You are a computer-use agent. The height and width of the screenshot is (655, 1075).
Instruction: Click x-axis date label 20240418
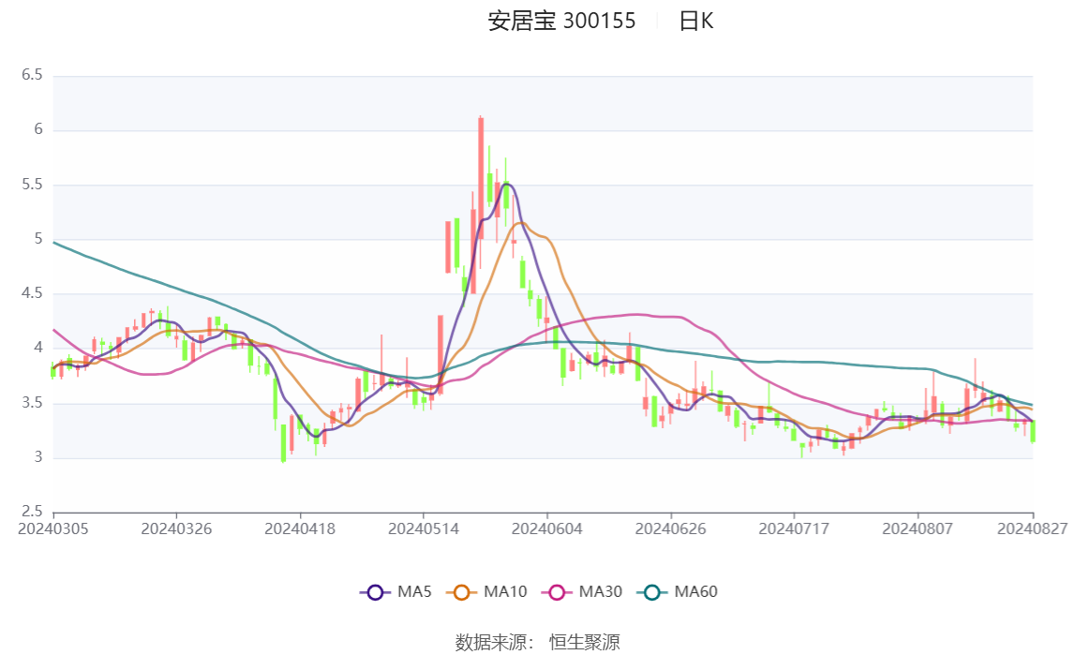(x=300, y=528)
